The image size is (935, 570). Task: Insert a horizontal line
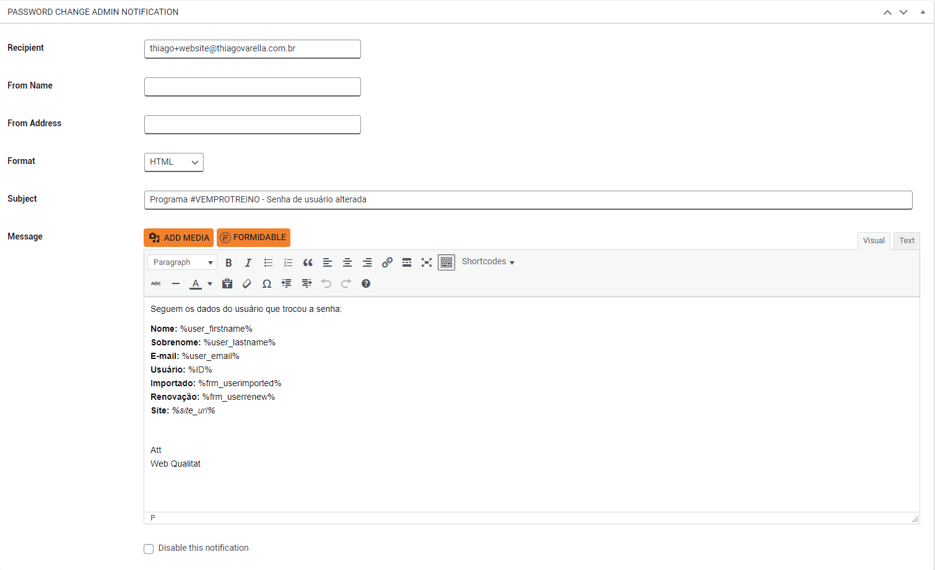coord(176,283)
